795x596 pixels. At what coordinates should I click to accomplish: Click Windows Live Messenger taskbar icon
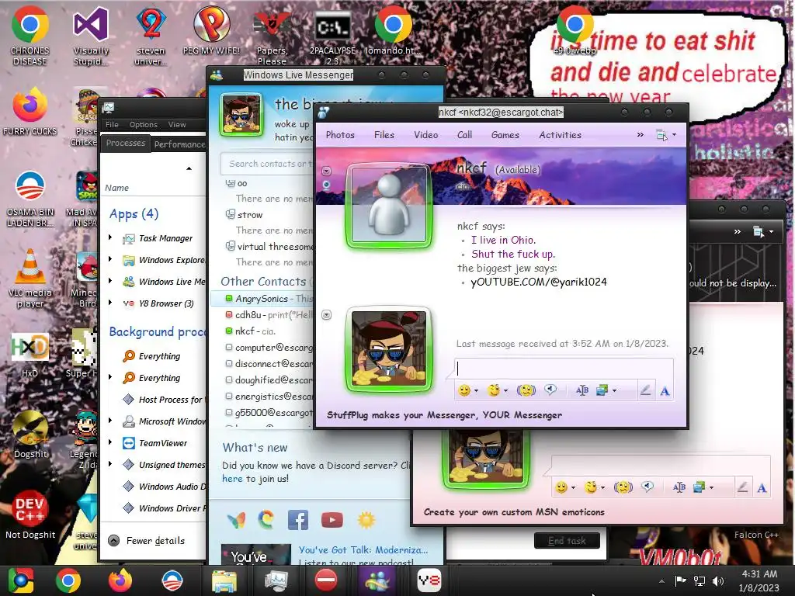377,580
